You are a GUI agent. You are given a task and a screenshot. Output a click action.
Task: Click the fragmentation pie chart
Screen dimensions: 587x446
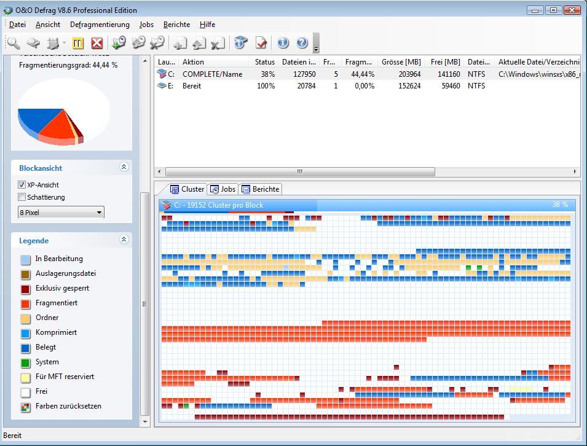pyautogui.click(x=64, y=112)
